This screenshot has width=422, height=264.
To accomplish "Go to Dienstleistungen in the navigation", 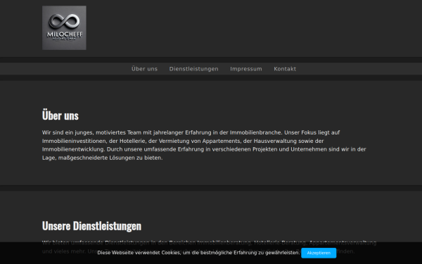I will pyautogui.click(x=194, y=69).
